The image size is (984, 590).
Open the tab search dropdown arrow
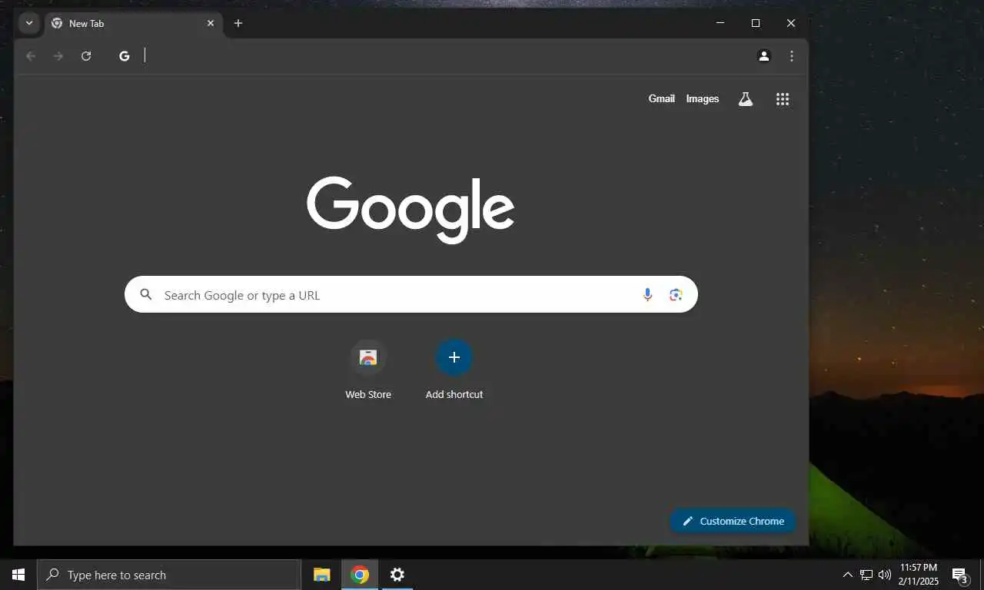click(29, 23)
